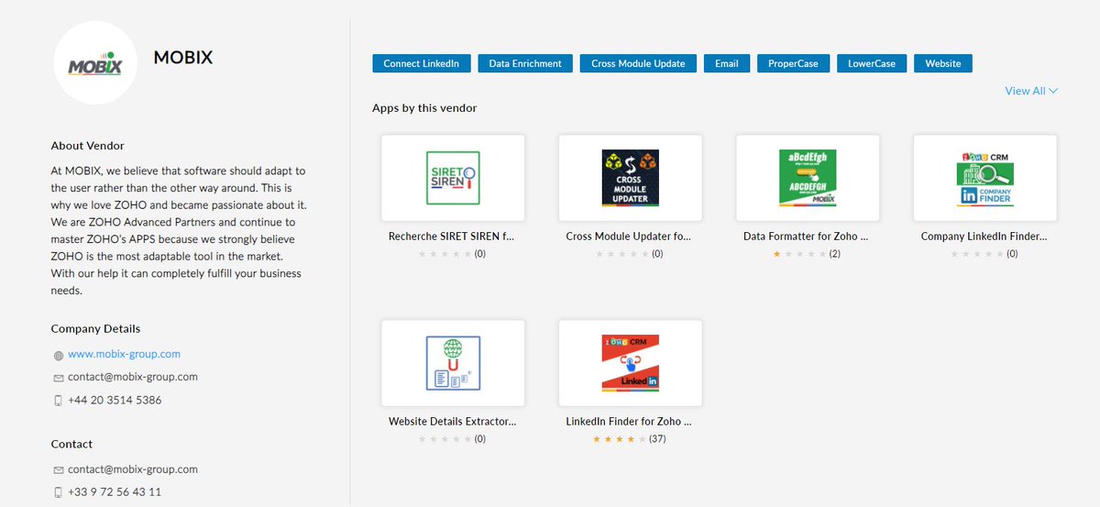The height and width of the screenshot is (507, 1100).
Task: Open Data Formatter for Zoho title
Action: point(807,237)
